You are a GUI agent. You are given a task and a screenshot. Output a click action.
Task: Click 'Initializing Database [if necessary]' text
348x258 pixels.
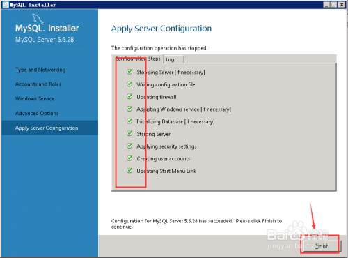(x=175, y=121)
